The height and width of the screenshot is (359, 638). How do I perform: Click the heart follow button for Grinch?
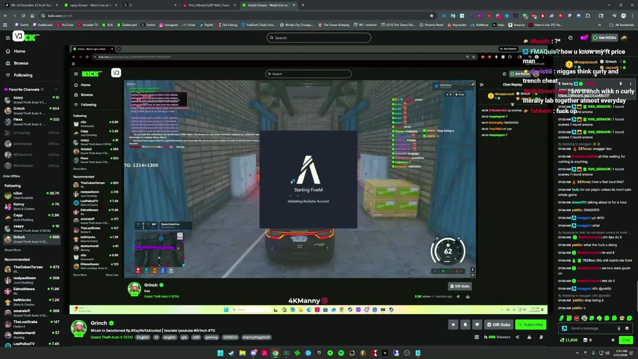pos(477,325)
